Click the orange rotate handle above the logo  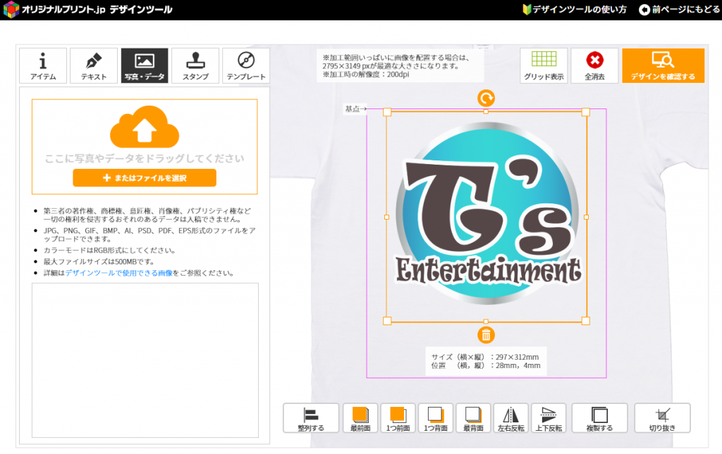pos(487,98)
